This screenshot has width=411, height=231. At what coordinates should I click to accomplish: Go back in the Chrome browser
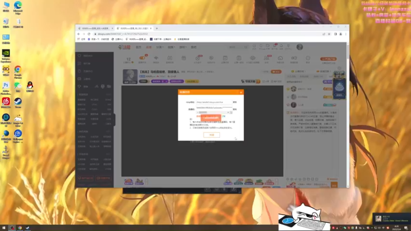click(x=79, y=34)
